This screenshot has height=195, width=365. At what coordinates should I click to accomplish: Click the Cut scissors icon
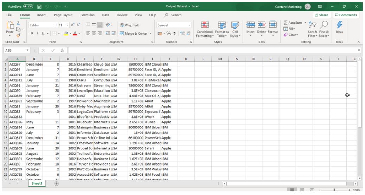pos(18,23)
